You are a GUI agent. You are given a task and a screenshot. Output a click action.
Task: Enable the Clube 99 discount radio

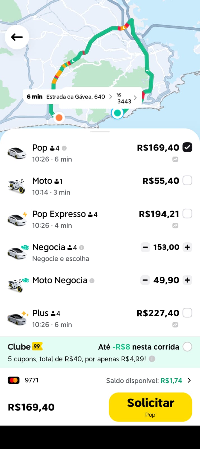click(x=187, y=347)
